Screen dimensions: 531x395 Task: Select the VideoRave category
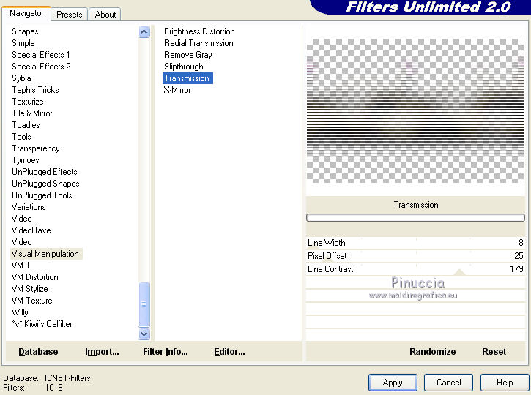click(31, 230)
